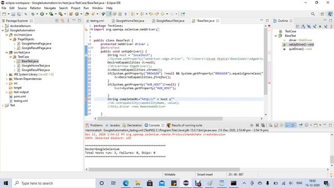Click the Coverage launch icon in toolbar
Viewport: 334px width, 188px height.
click(x=51, y=14)
